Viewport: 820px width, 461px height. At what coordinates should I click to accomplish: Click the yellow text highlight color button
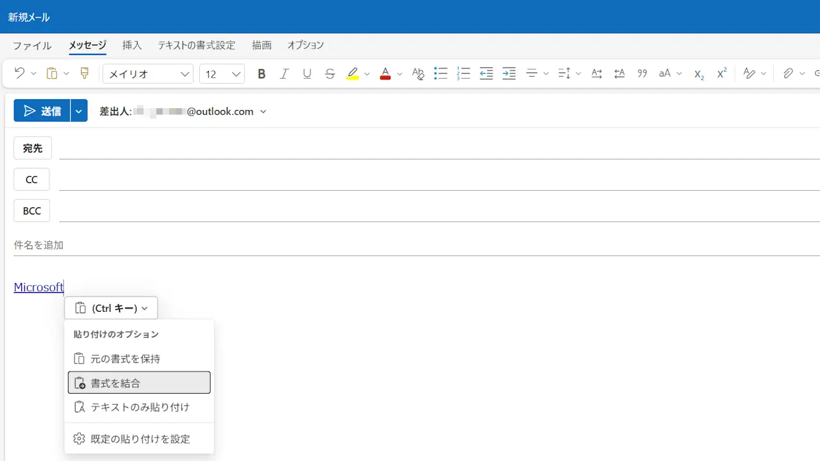(x=352, y=74)
